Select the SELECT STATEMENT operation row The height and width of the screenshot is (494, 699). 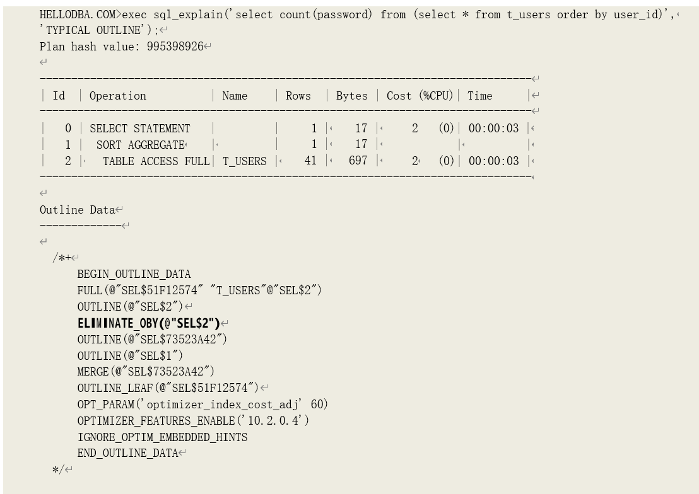tap(139, 129)
